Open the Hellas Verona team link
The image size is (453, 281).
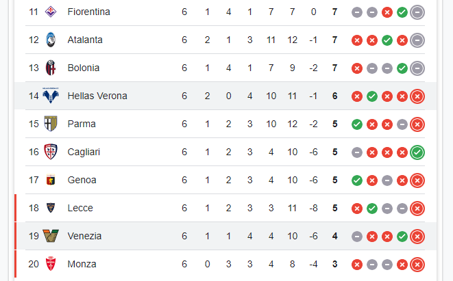click(97, 96)
